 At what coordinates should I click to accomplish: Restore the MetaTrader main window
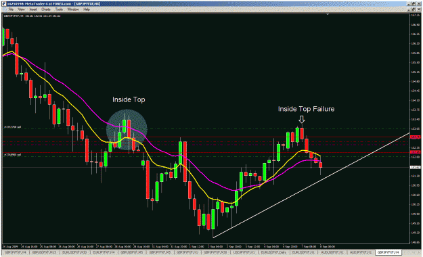point(414,4)
